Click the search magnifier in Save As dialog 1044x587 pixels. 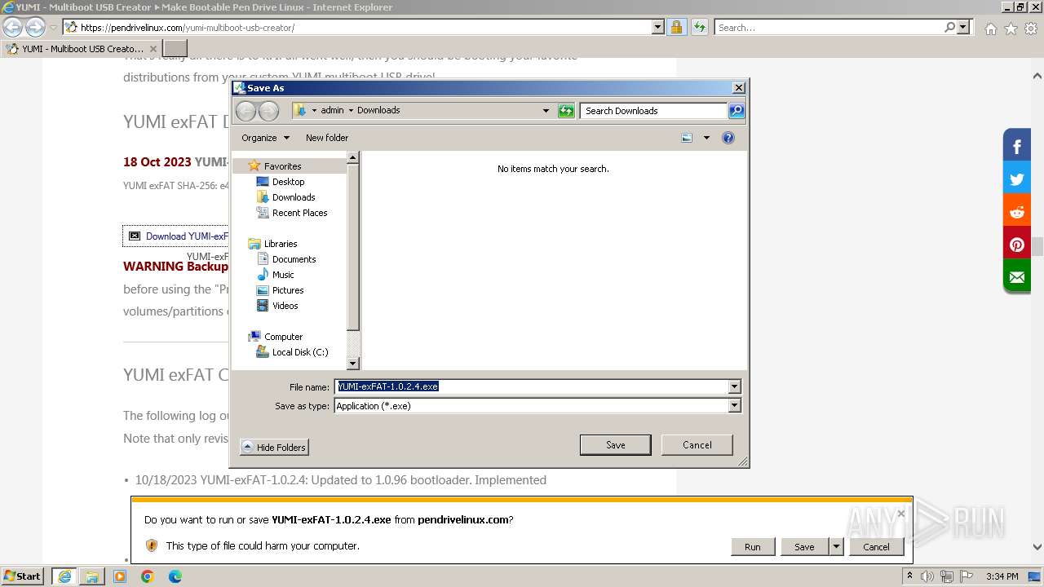736,111
